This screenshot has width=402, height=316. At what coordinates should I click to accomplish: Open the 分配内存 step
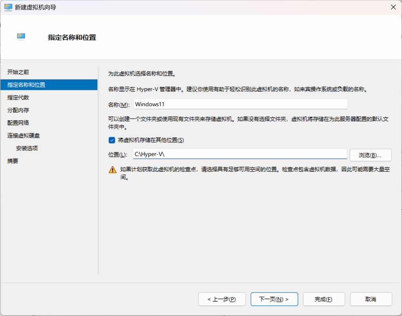click(18, 110)
